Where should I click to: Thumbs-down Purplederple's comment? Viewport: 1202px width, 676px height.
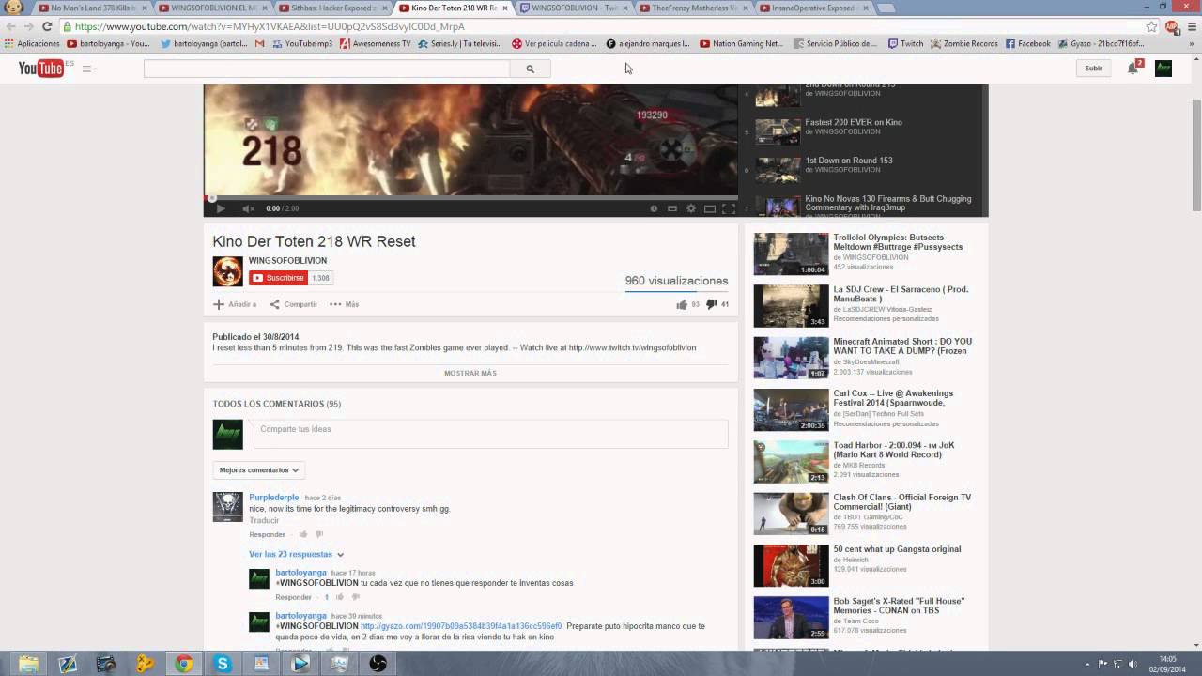(319, 534)
